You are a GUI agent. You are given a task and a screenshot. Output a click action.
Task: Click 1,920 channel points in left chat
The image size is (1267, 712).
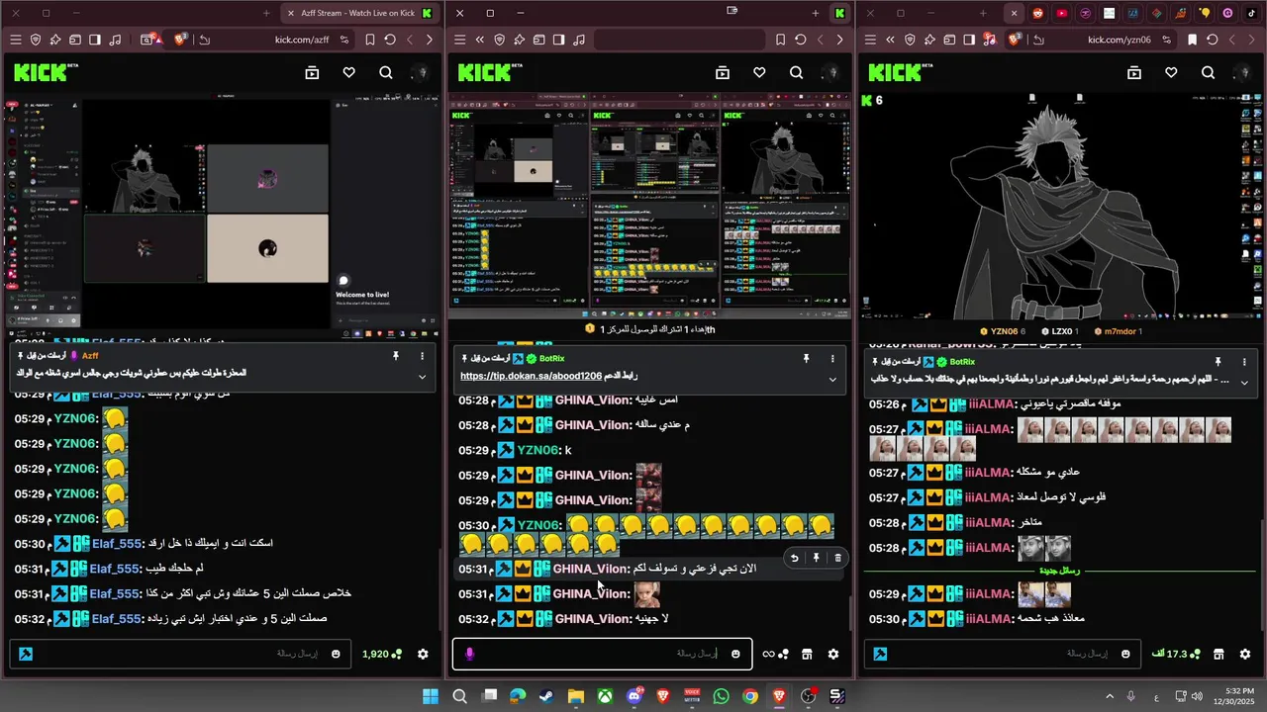[382, 654]
